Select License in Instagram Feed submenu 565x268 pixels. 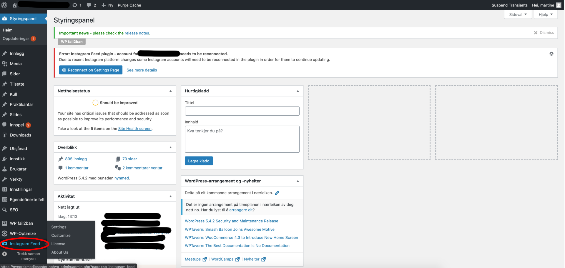[58, 244]
